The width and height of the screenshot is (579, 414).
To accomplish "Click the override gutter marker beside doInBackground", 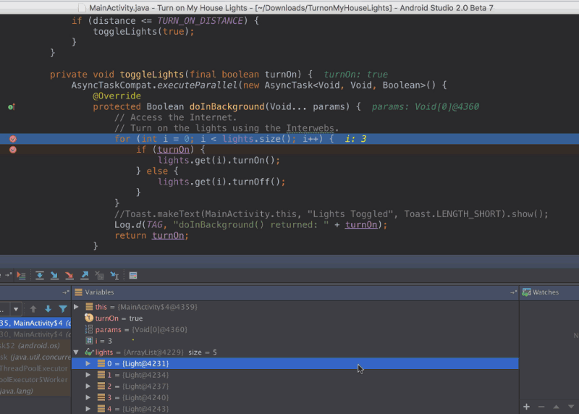I will 11,106.
